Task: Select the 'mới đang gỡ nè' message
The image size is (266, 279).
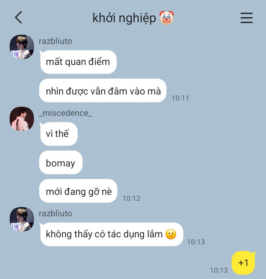Action: tap(78, 191)
